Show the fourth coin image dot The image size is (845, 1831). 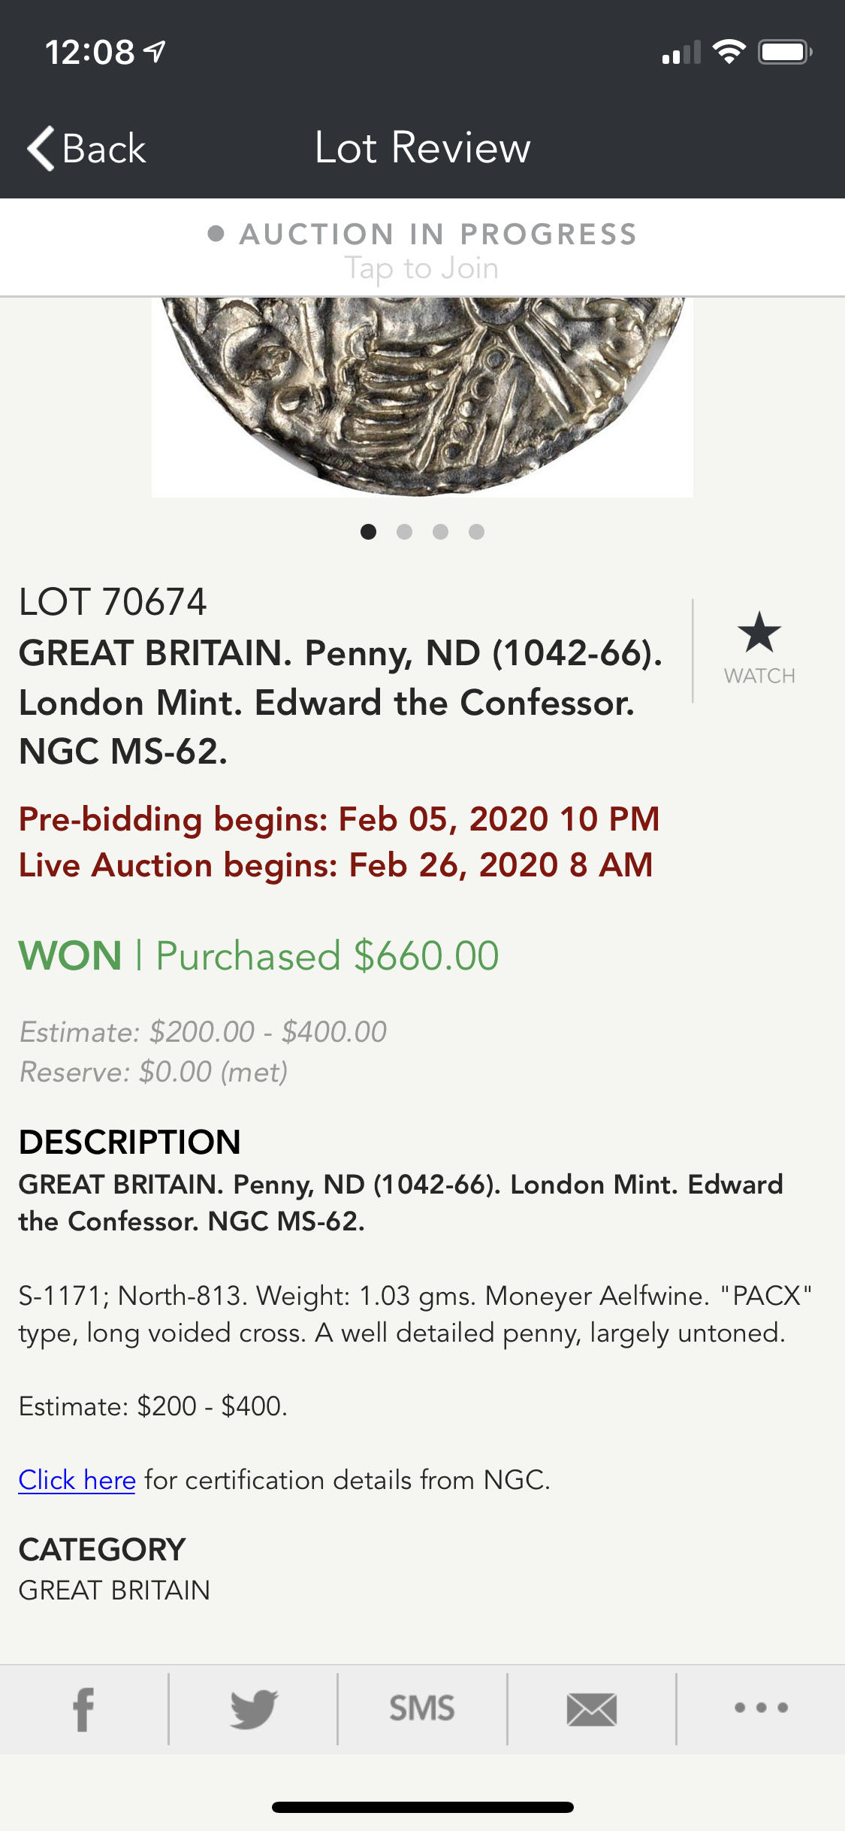[476, 532]
